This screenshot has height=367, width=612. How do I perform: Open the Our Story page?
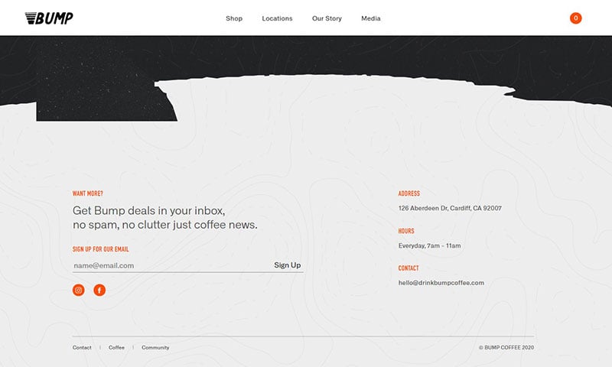(327, 18)
